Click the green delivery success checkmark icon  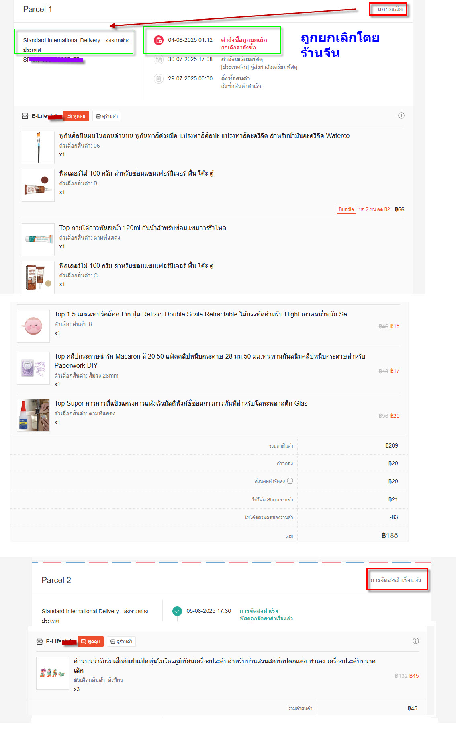[x=177, y=611]
